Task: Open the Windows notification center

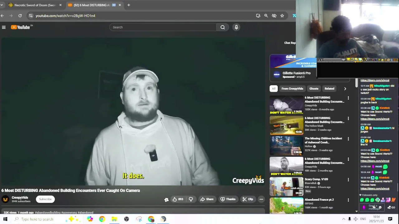Action: [390, 219]
